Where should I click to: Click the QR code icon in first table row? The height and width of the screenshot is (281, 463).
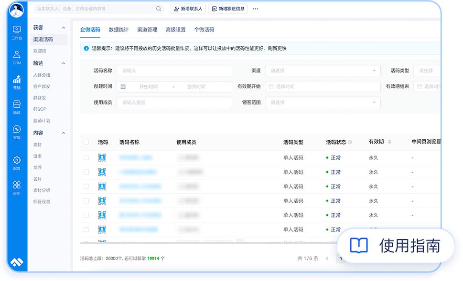[x=102, y=157]
